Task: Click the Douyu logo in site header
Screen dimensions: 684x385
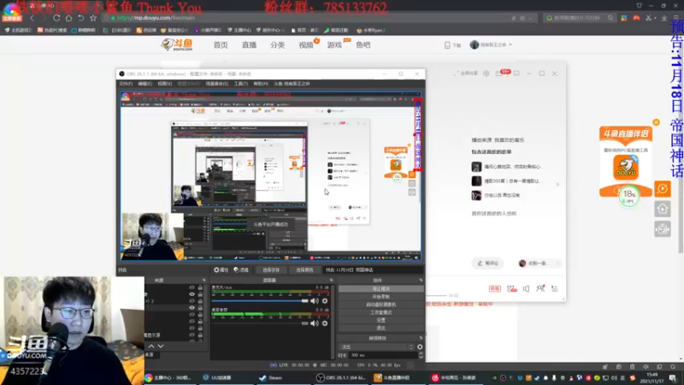Action: click(x=177, y=44)
